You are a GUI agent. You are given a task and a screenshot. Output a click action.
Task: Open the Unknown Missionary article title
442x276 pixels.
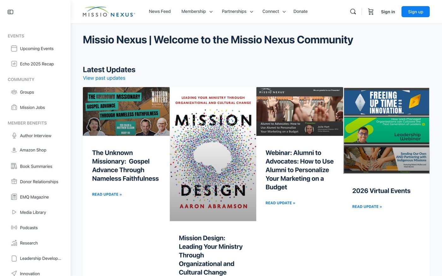[125, 166]
